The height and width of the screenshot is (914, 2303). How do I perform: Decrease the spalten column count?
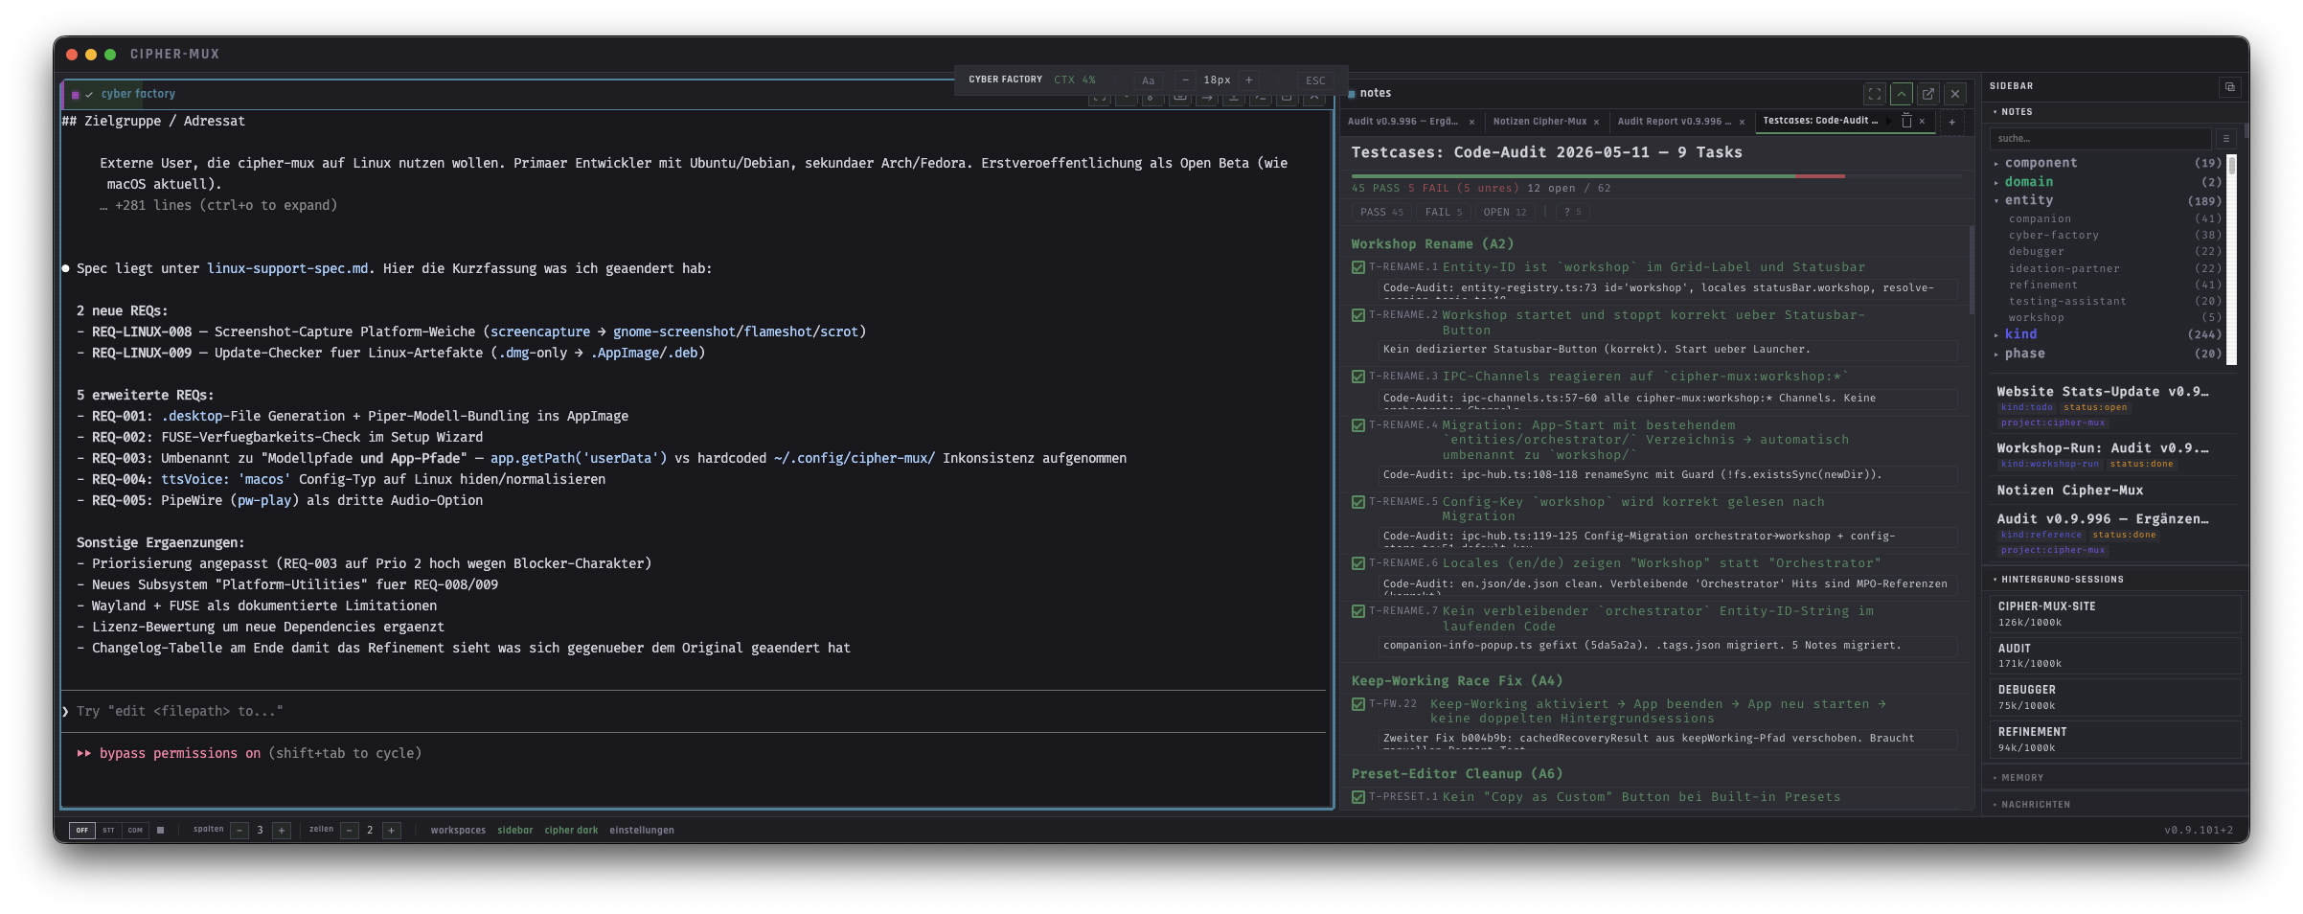pyautogui.click(x=239, y=831)
